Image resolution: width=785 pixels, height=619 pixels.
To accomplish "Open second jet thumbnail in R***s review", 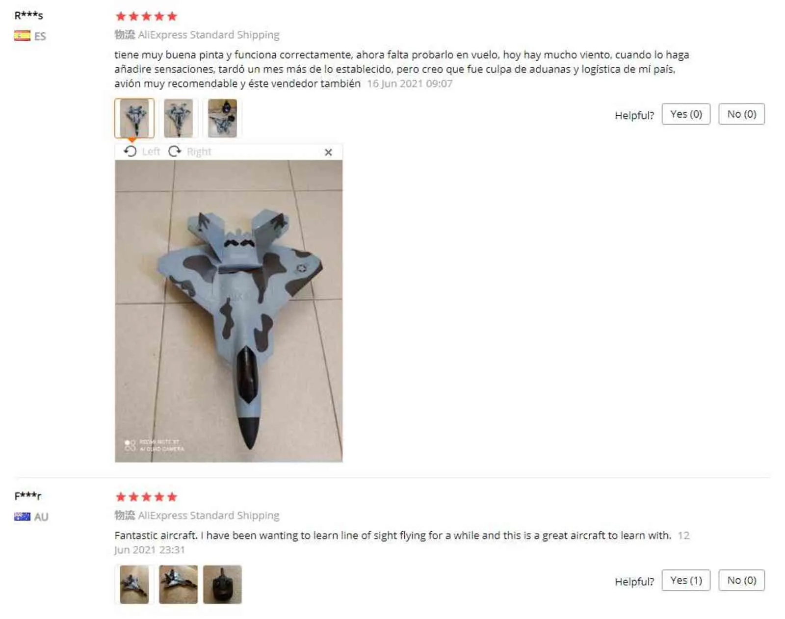I will point(178,118).
